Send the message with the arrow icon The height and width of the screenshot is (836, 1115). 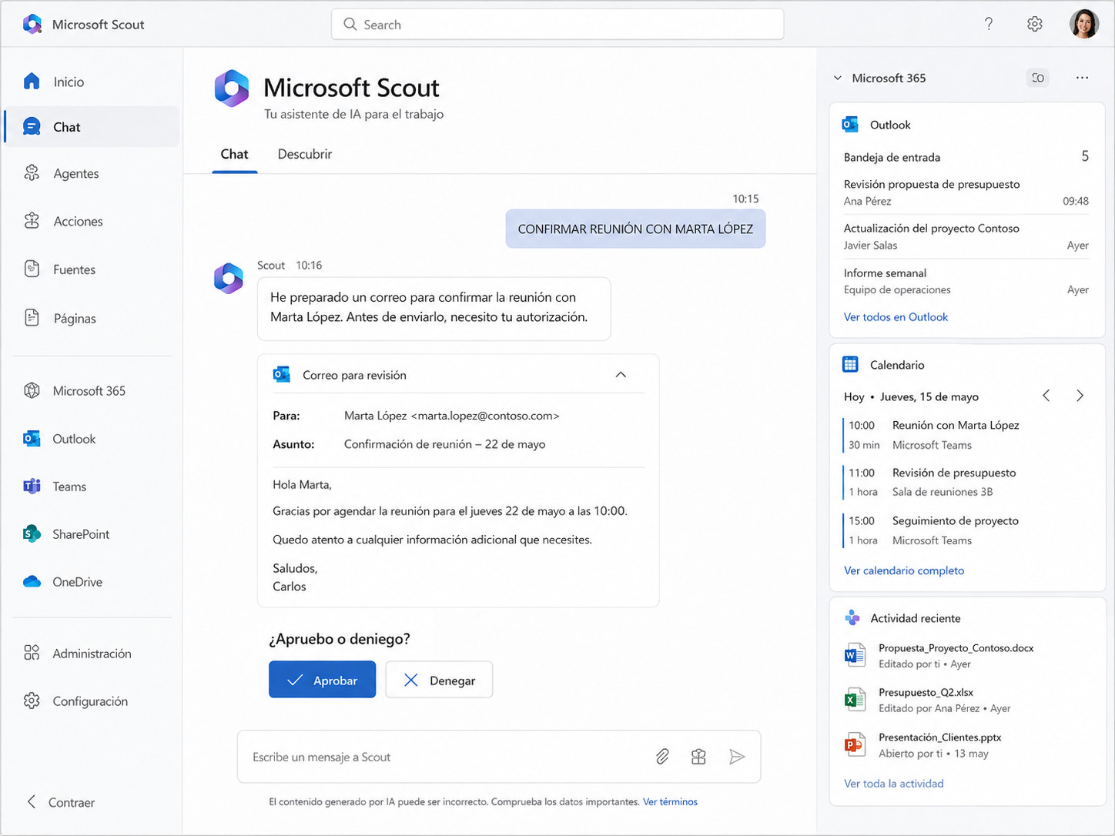(737, 757)
